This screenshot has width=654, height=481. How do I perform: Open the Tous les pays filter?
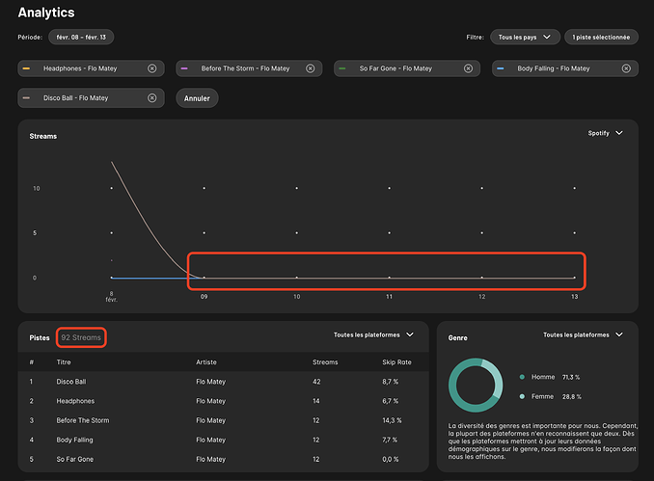tap(525, 38)
